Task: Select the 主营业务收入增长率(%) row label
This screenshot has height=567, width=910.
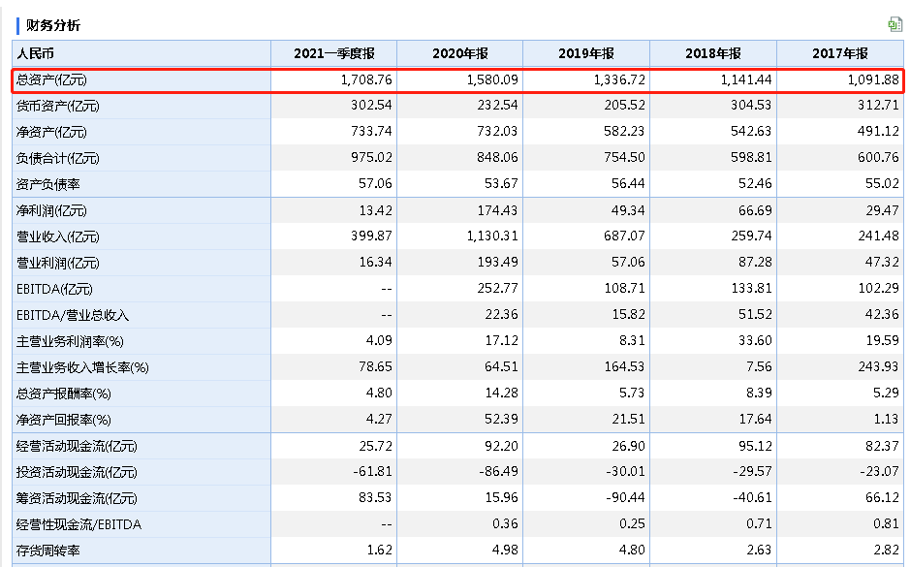Action: tap(82, 367)
